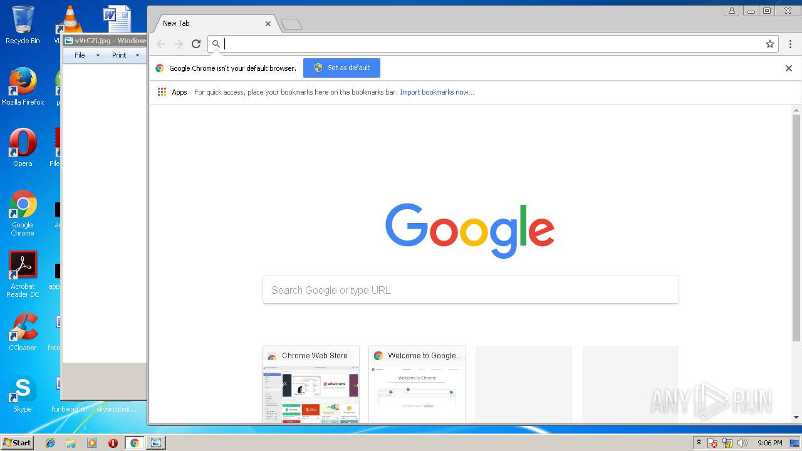Screen dimensions: 802x451
Task: Dismiss the default browser notification bar
Action: [789, 68]
